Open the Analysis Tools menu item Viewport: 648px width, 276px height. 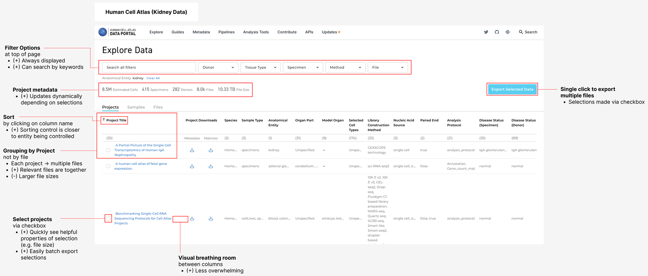(256, 32)
